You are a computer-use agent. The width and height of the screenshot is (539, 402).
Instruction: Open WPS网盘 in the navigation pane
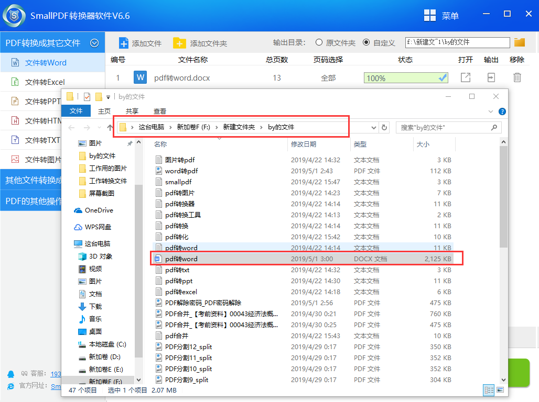click(93, 227)
